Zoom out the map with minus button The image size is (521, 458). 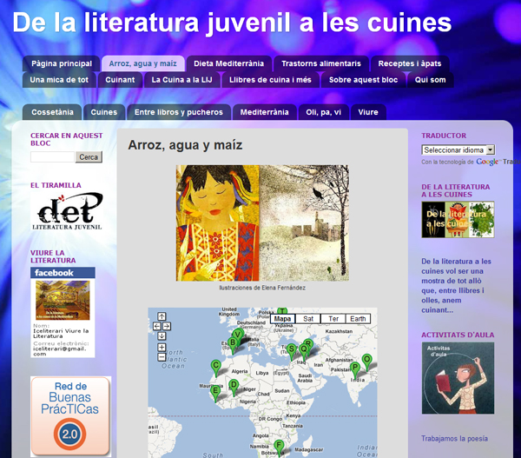(x=162, y=357)
